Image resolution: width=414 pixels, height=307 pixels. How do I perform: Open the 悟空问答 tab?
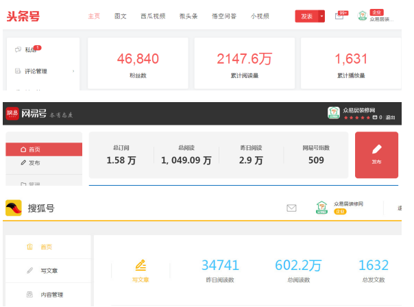click(x=225, y=16)
